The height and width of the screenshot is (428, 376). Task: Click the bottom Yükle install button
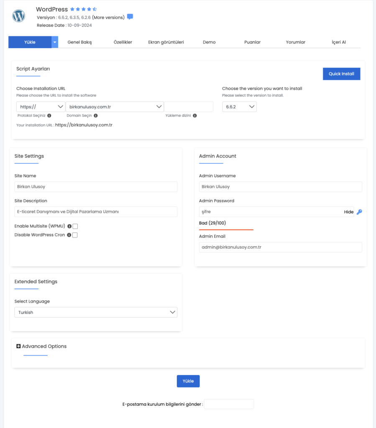(x=188, y=381)
